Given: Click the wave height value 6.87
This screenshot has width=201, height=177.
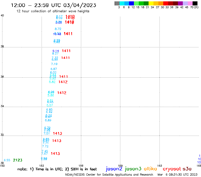Looking at the screenshot, I should click(x=54, y=69).
